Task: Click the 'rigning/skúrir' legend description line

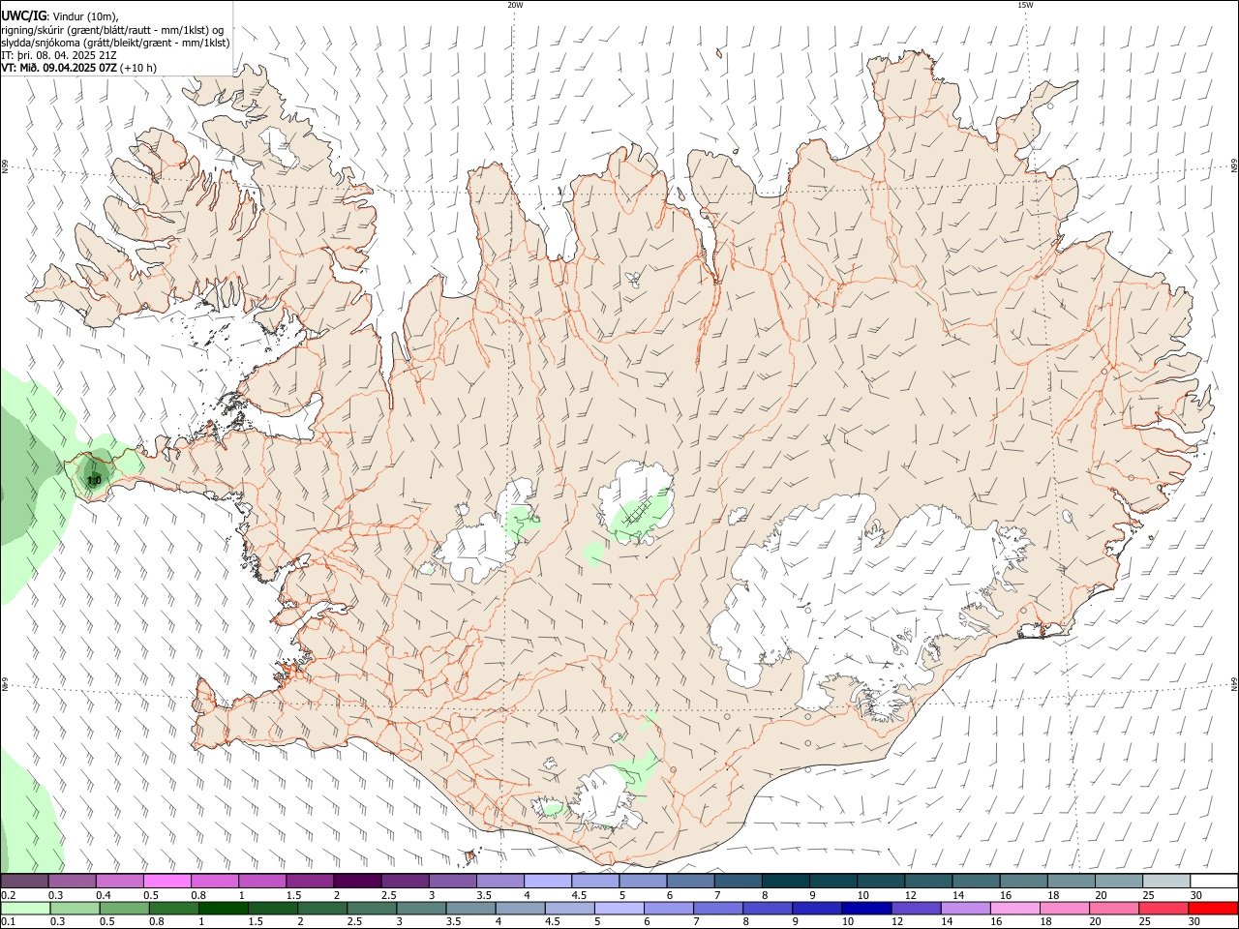Action: [x=112, y=30]
